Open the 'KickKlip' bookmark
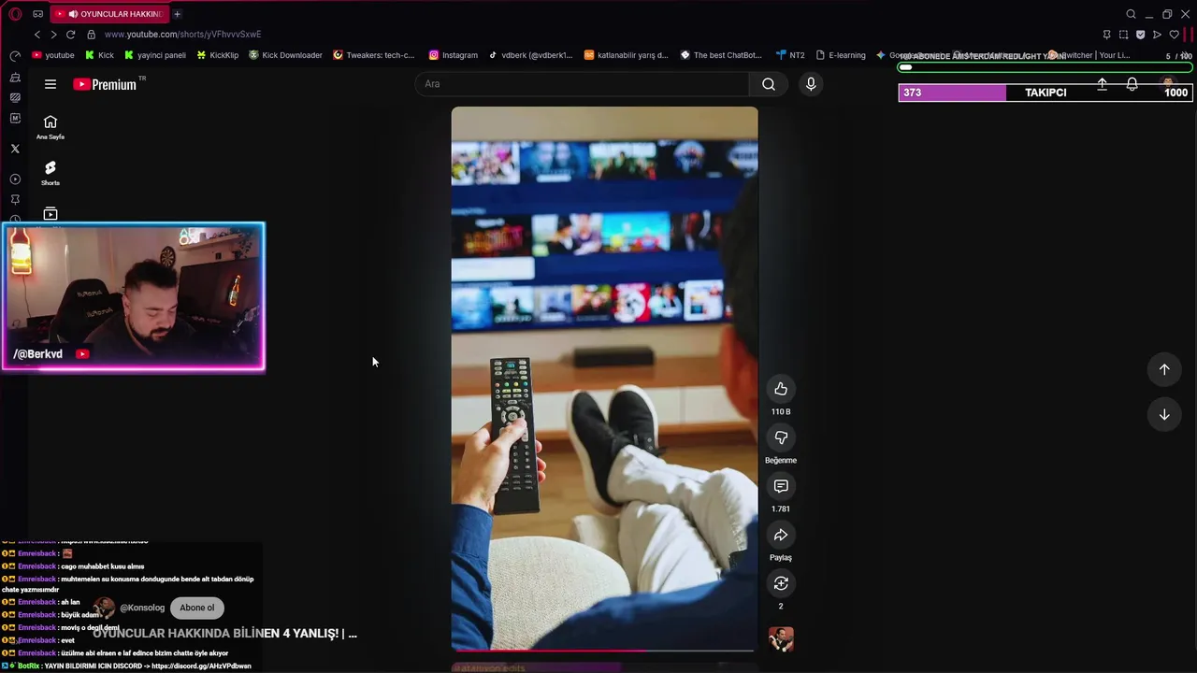 pos(217,55)
